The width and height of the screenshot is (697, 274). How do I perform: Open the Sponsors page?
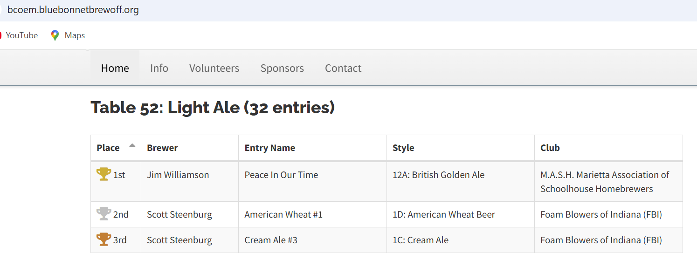(x=282, y=68)
